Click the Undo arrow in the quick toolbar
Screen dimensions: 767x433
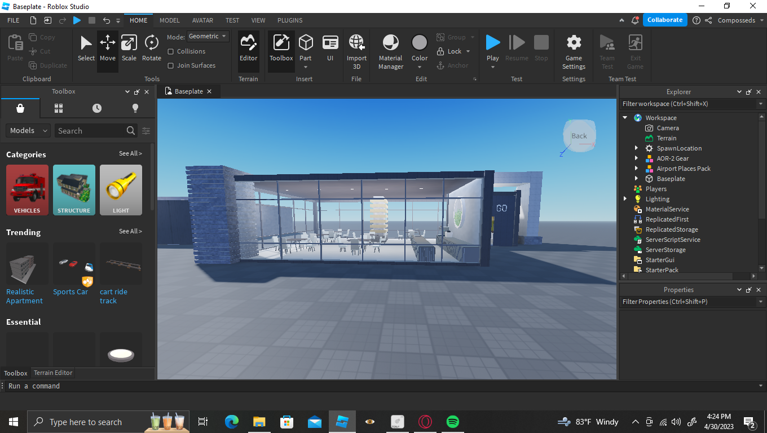[x=107, y=20]
